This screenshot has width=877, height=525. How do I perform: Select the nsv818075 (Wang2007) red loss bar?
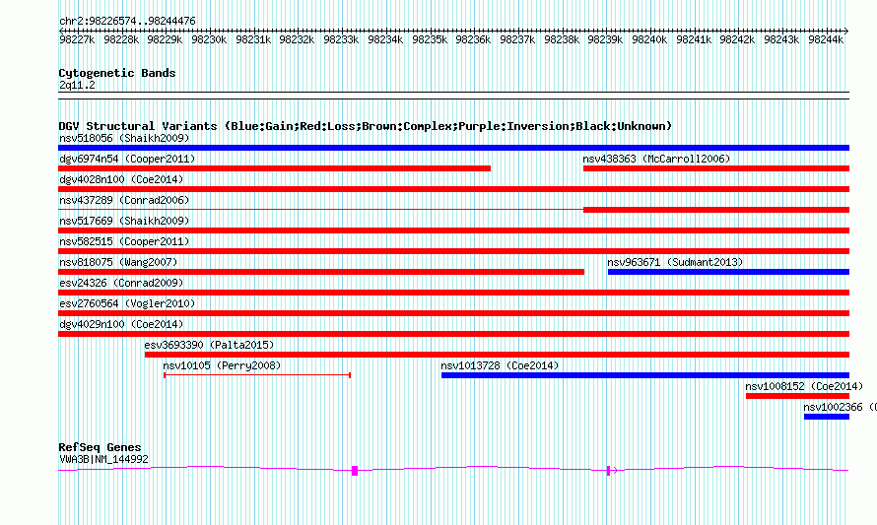pos(321,272)
